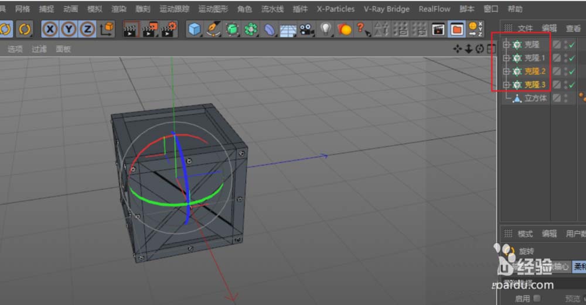The image size is (586, 305).
Task: Open the 过滤 viewport menu
Action: pyautogui.click(x=39, y=49)
